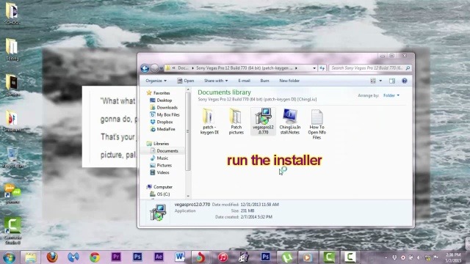Open the Organize menu

click(156, 81)
